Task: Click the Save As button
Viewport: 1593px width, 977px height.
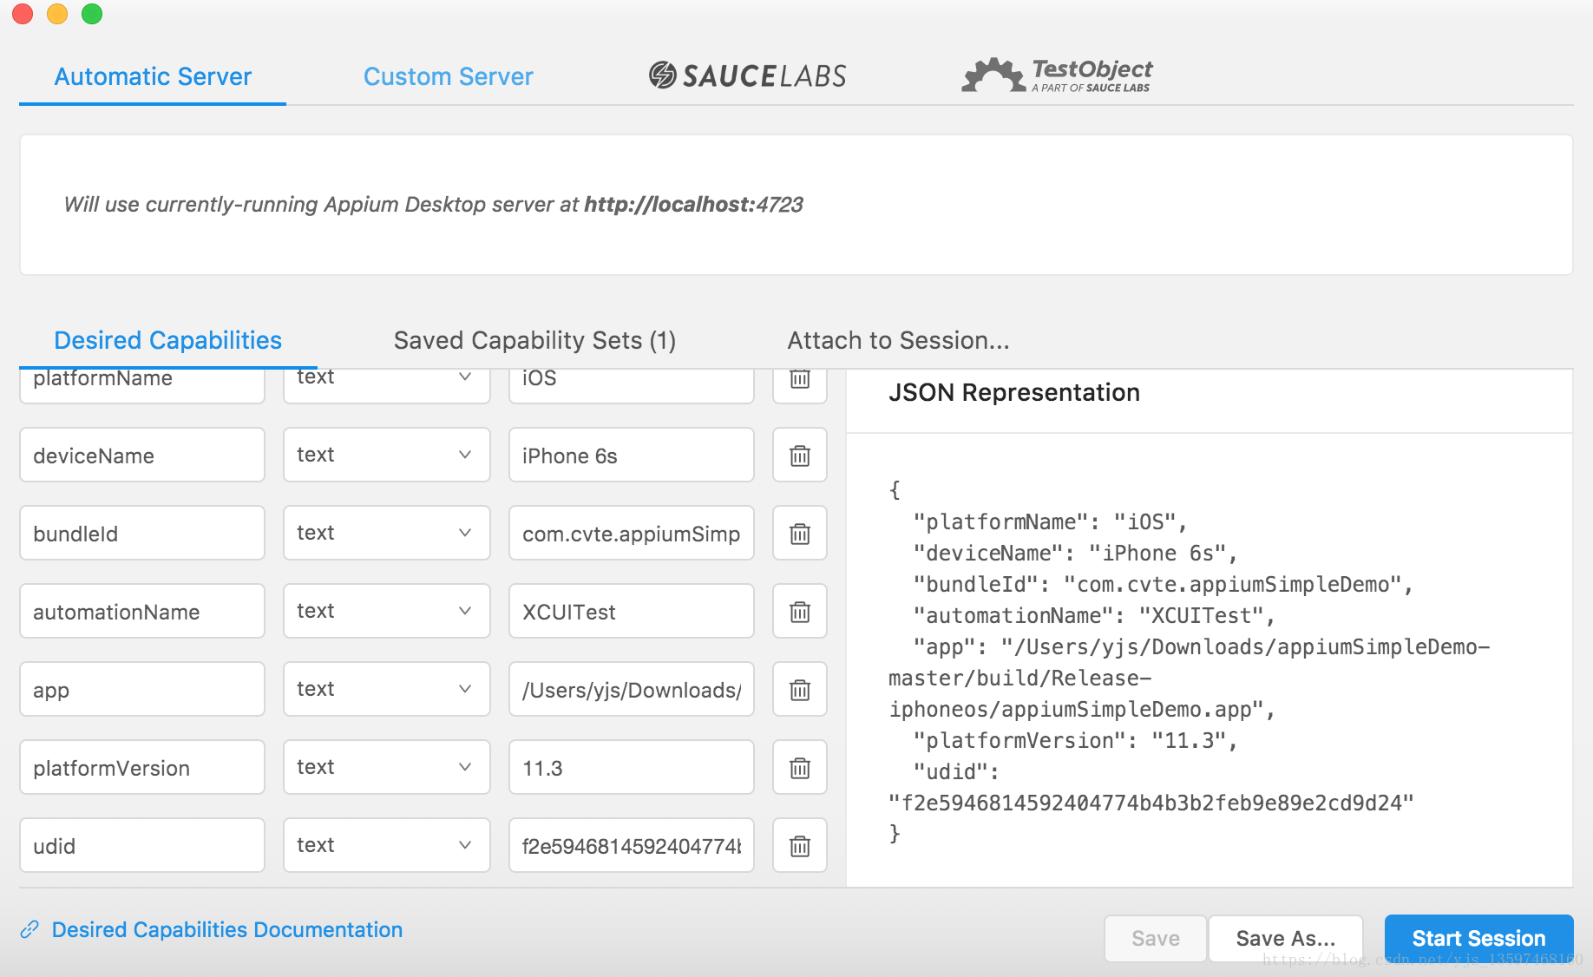Action: point(1285,938)
